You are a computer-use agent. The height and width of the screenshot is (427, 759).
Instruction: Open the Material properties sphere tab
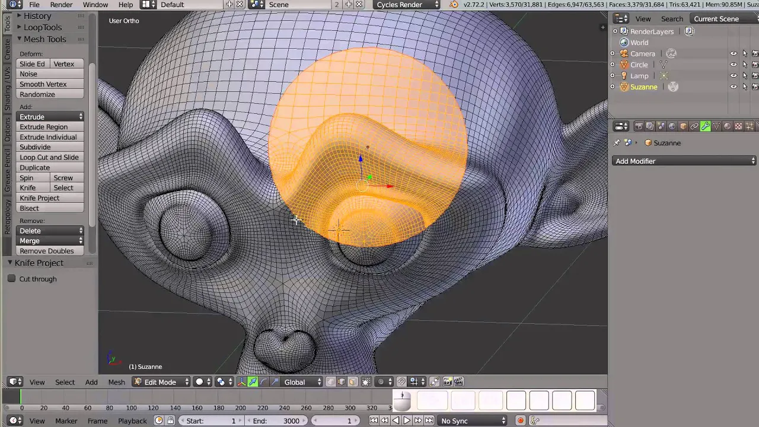tap(727, 126)
